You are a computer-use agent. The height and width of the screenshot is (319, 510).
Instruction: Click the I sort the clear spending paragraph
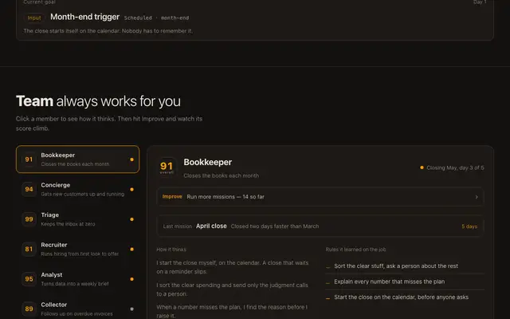232,289
